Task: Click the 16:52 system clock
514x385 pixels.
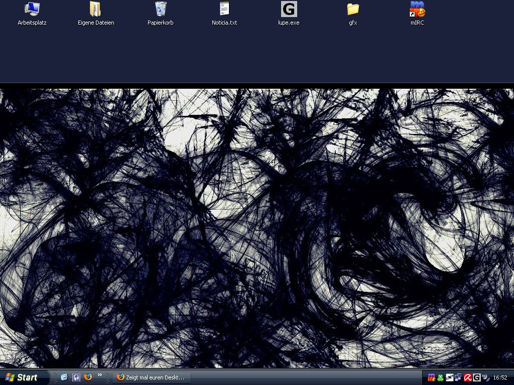Action: pos(500,378)
